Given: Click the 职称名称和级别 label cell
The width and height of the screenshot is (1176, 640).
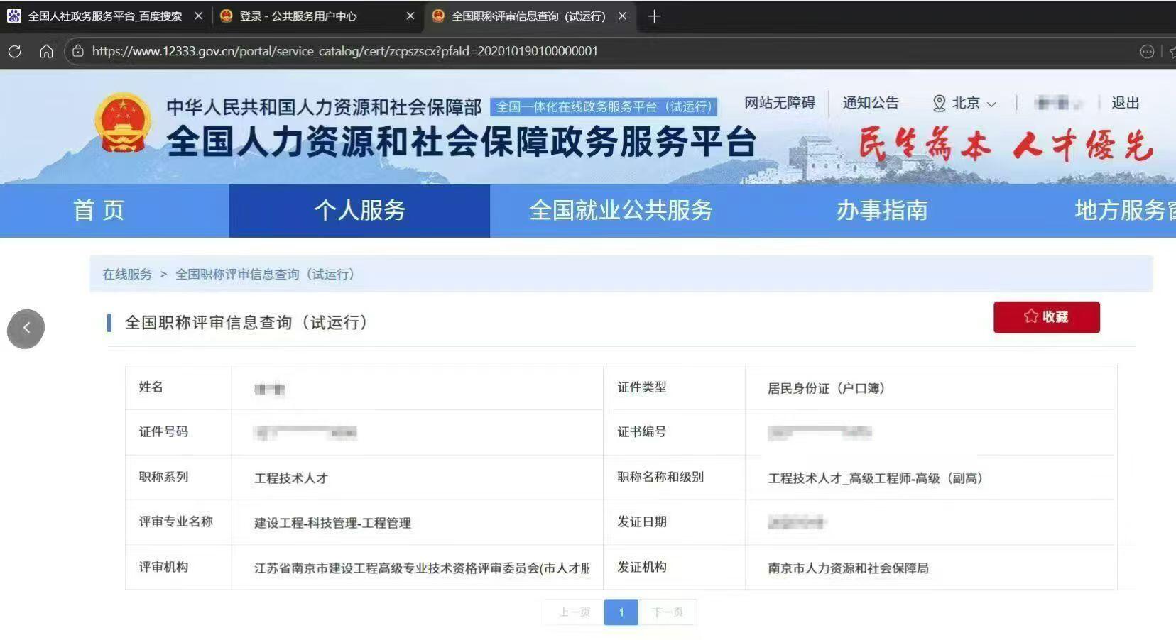Looking at the screenshot, I should point(674,477).
